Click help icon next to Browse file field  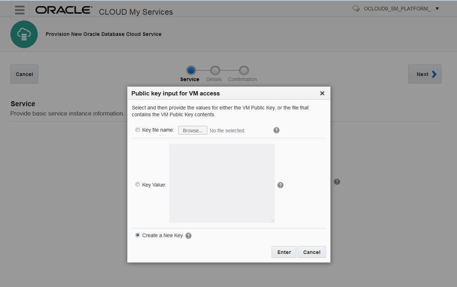point(276,130)
